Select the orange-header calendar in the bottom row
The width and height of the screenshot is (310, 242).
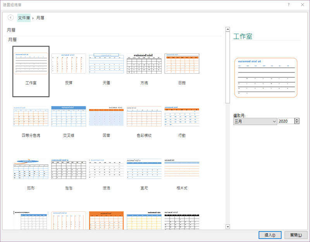coord(106,220)
